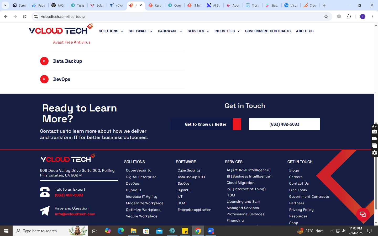Open the tab search dropdown arrow
Image resolution: width=378 pixels, height=236 pixels.
pyautogui.click(x=5, y=5)
